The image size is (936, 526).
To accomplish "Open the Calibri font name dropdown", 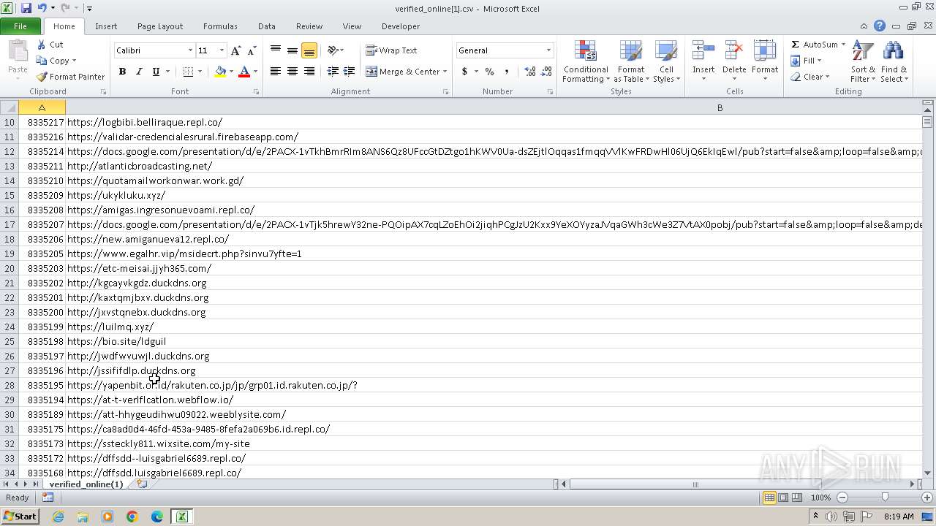I will pos(190,50).
